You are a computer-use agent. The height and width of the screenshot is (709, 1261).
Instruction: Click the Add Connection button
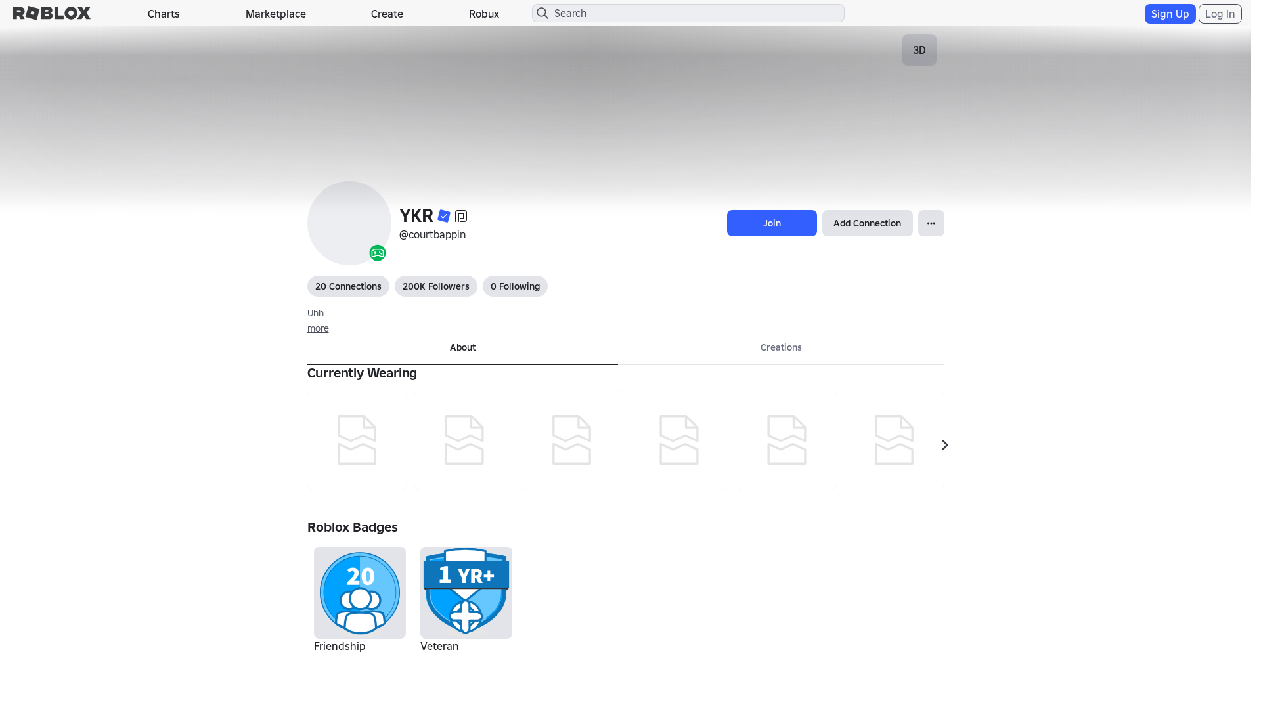pyautogui.click(x=867, y=223)
